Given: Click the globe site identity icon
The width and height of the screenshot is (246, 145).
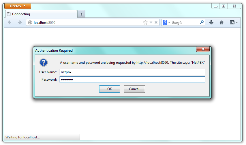Looking at the screenshot, I should 30,22.
